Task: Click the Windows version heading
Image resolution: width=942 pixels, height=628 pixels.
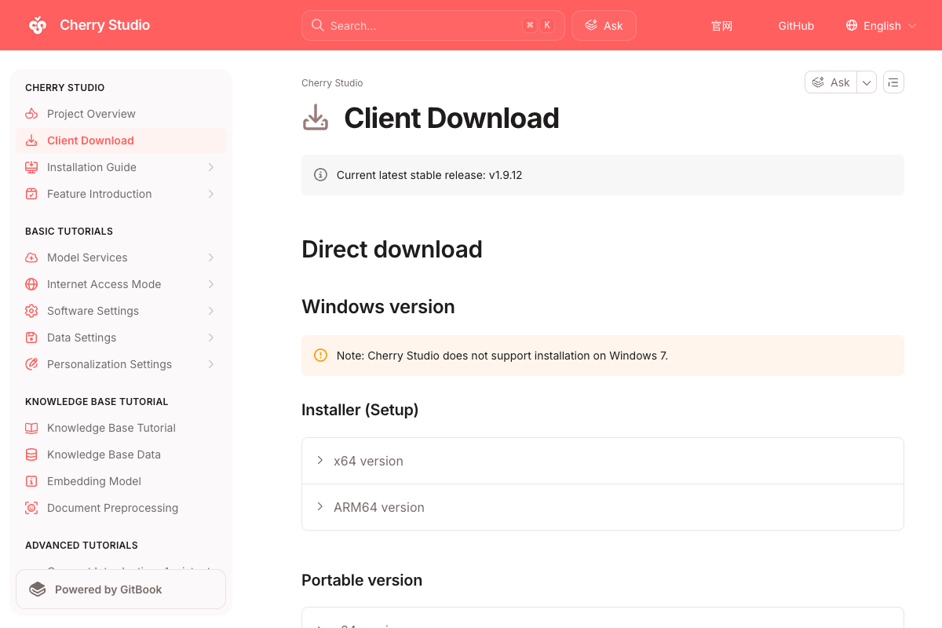Action: coord(378,307)
